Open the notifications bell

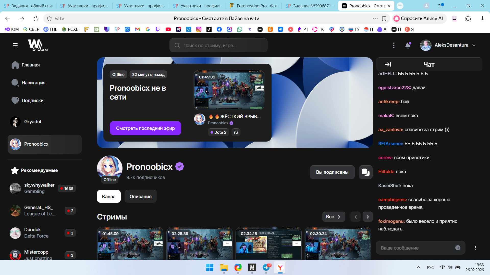tap(408, 45)
